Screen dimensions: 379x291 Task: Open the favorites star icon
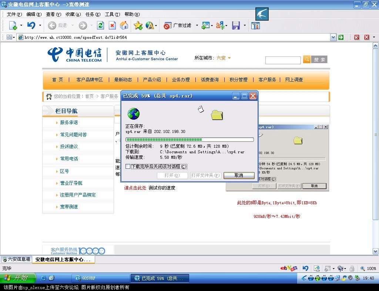tap(137, 25)
